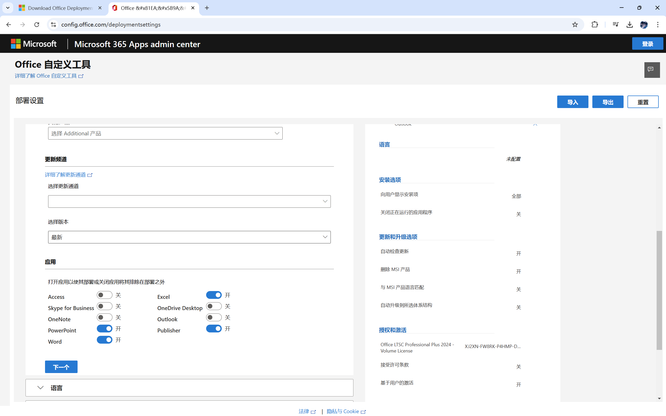Click the 自动检查更新 summary row
The image size is (666, 416).
[x=451, y=252]
